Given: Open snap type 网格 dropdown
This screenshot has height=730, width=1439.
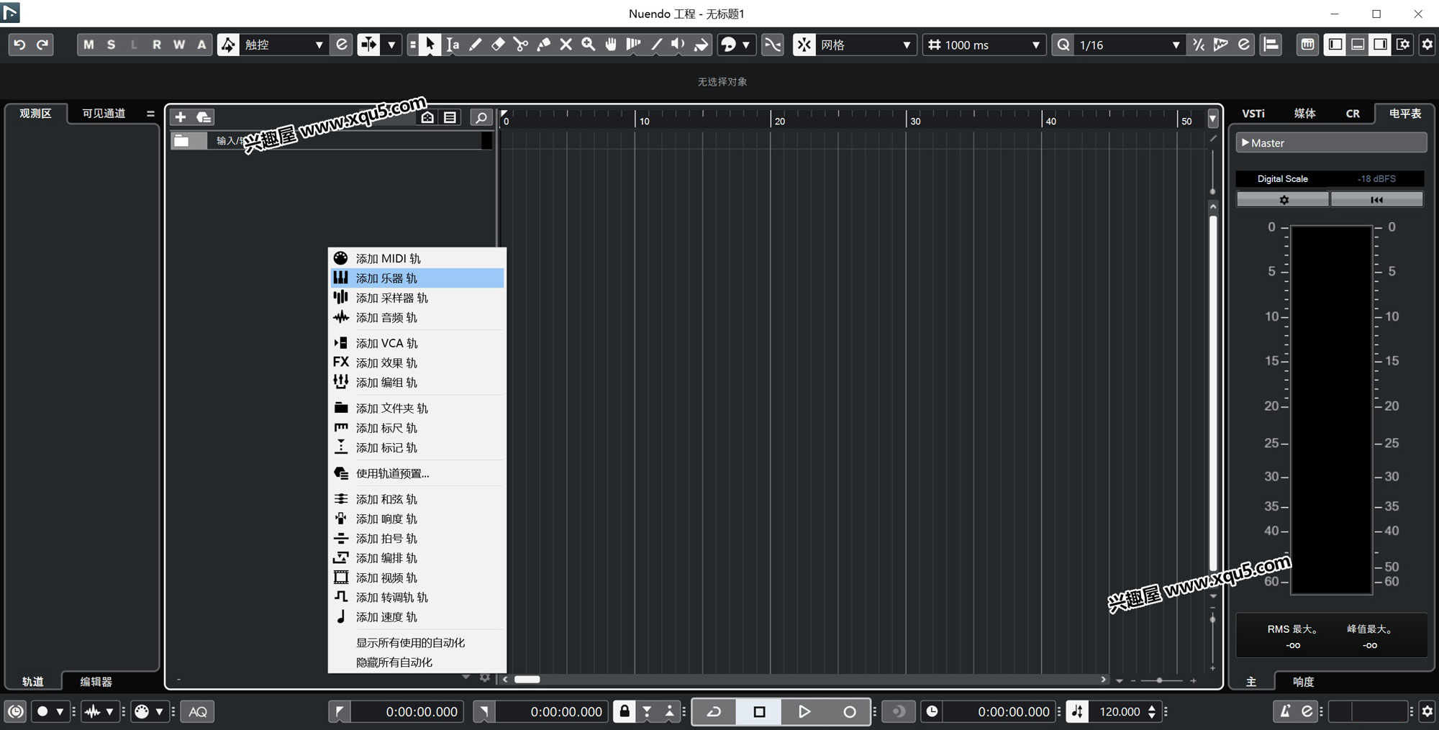Looking at the screenshot, I should [x=866, y=45].
